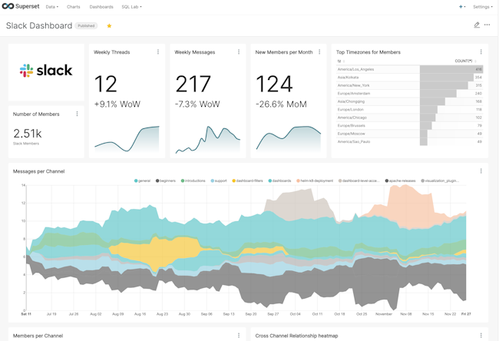
Task: Click the Weekly Messages value 217
Action: 193,84
